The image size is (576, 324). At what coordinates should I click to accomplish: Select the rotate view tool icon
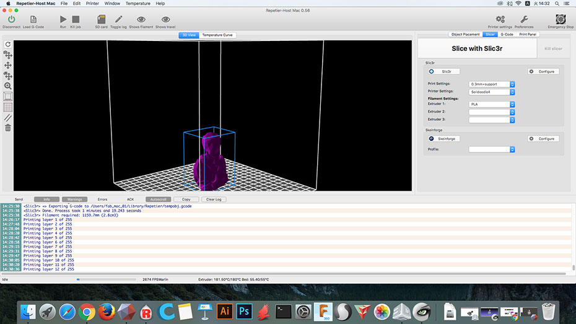[7, 55]
